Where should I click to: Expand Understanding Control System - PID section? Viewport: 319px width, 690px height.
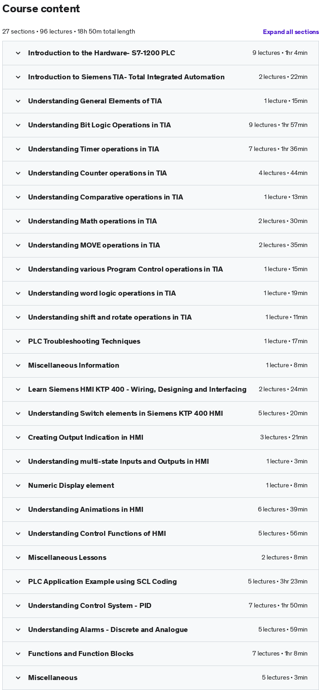click(x=90, y=606)
